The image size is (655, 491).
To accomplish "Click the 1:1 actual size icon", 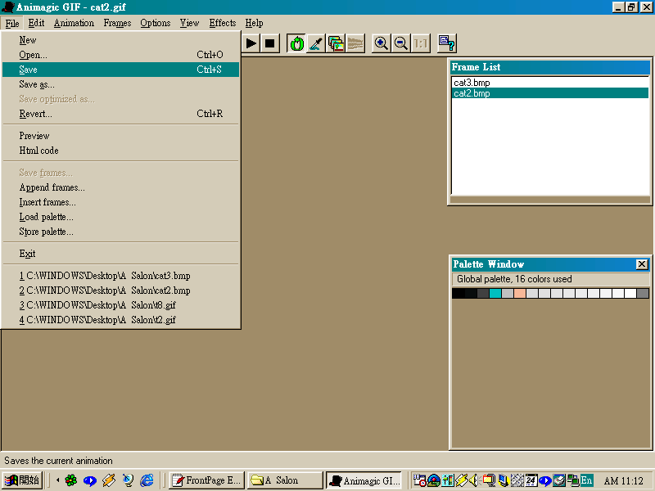I will tap(420, 43).
